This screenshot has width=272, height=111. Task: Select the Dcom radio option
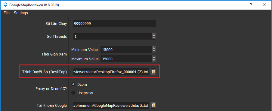(x=73, y=84)
